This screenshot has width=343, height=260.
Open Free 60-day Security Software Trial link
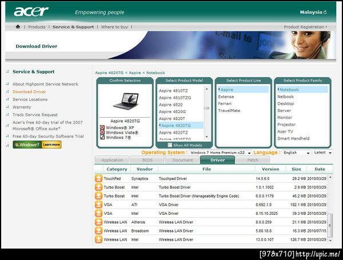point(48,136)
